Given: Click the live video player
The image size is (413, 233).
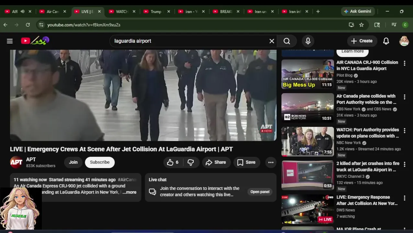Looking at the screenshot, I should [x=143, y=95].
